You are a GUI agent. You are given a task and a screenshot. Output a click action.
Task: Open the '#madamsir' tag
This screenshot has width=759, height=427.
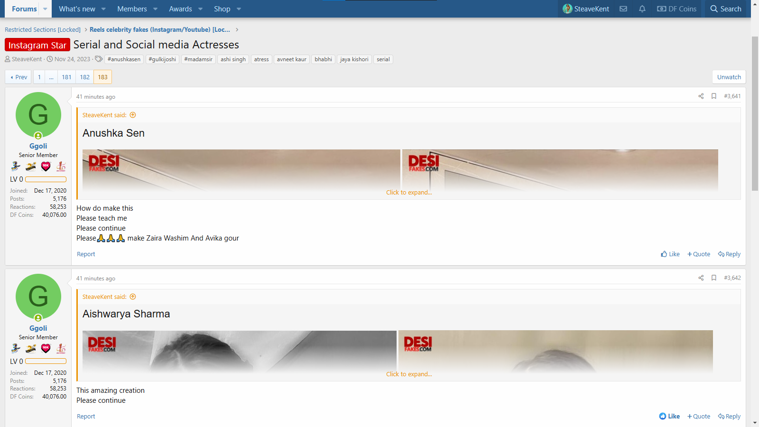pyautogui.click(x=198, y=59)
